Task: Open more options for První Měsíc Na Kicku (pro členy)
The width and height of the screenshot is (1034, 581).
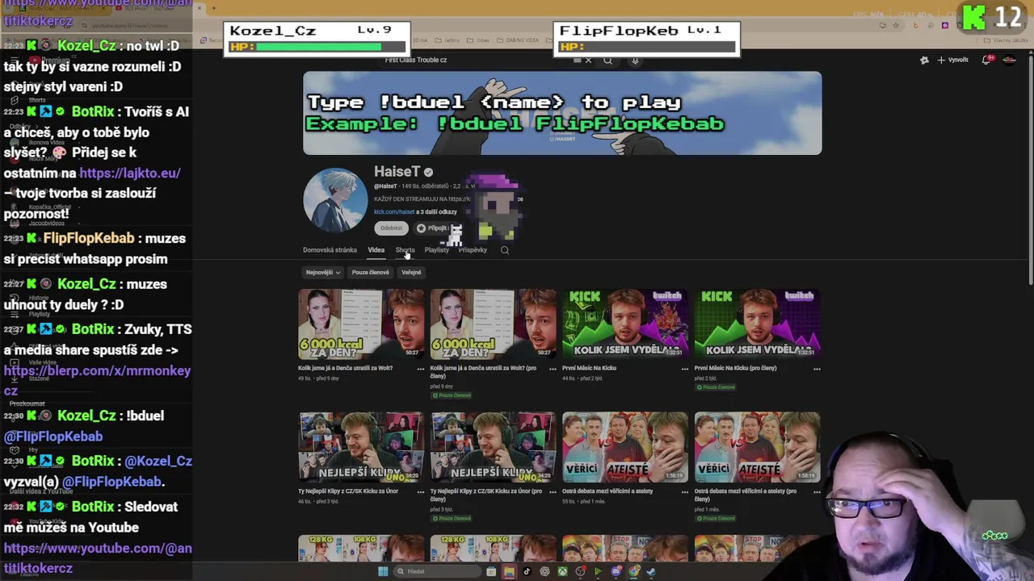Action: [817, 369]
